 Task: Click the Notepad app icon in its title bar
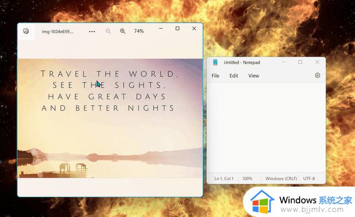click(215, 62)
